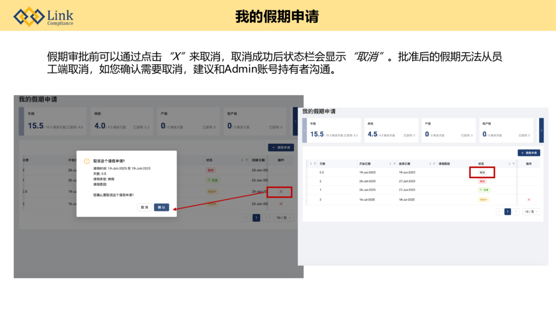The height and width of the screenshot is (313, 556).
Task: Click the red X highlighted in the left screenshot
Action: tap(281, 191)
